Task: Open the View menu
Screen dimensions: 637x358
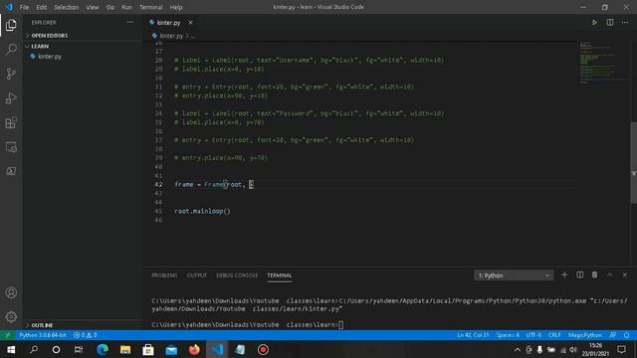Action: coord(93,7)
